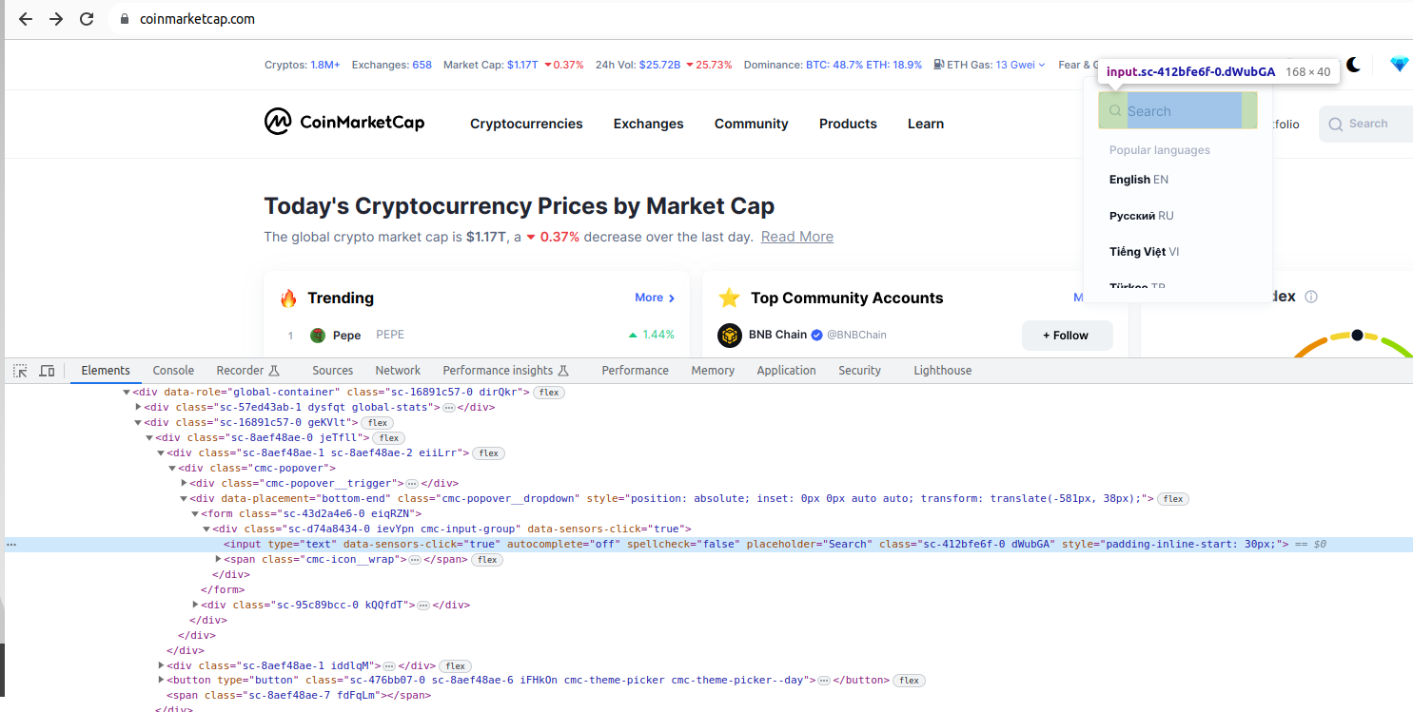Click the CoinMarketCap logo

344,123
